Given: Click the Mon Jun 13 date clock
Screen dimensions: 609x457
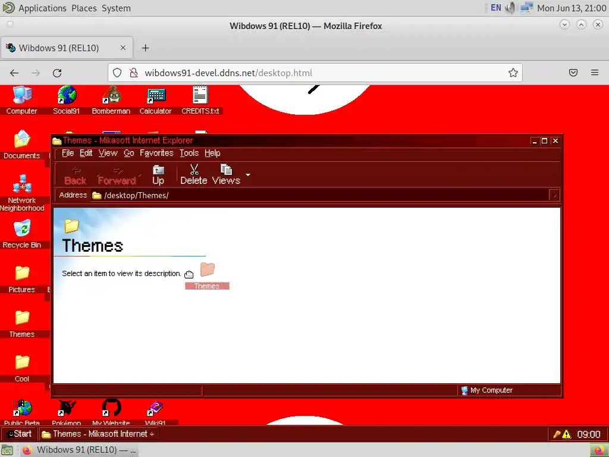Looking at the screenshot, I should [x=572, y=8].
